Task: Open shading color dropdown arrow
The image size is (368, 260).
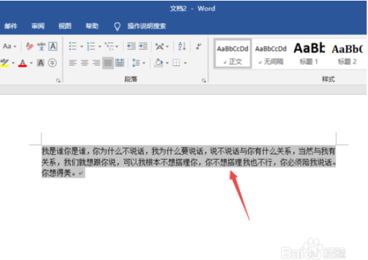Action: coord(167,63)
